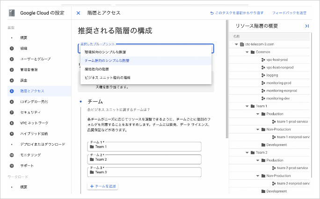Collapse Team 2 Non-Production folder arrow
The image size is (320, 199).
[258, 176]
